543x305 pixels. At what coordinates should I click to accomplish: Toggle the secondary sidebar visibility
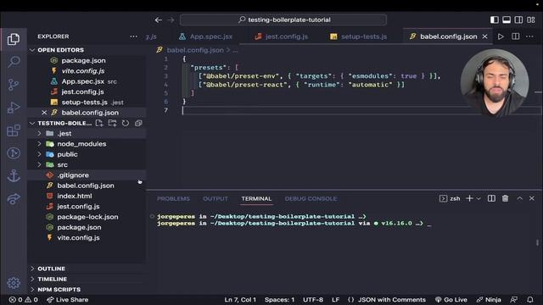click(x=518, y=19)
